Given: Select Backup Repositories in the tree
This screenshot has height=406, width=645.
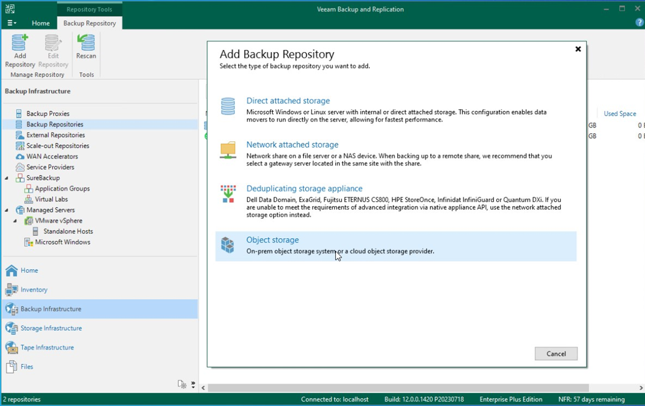Looking at the screenshot, I should (x=54, y=124).
